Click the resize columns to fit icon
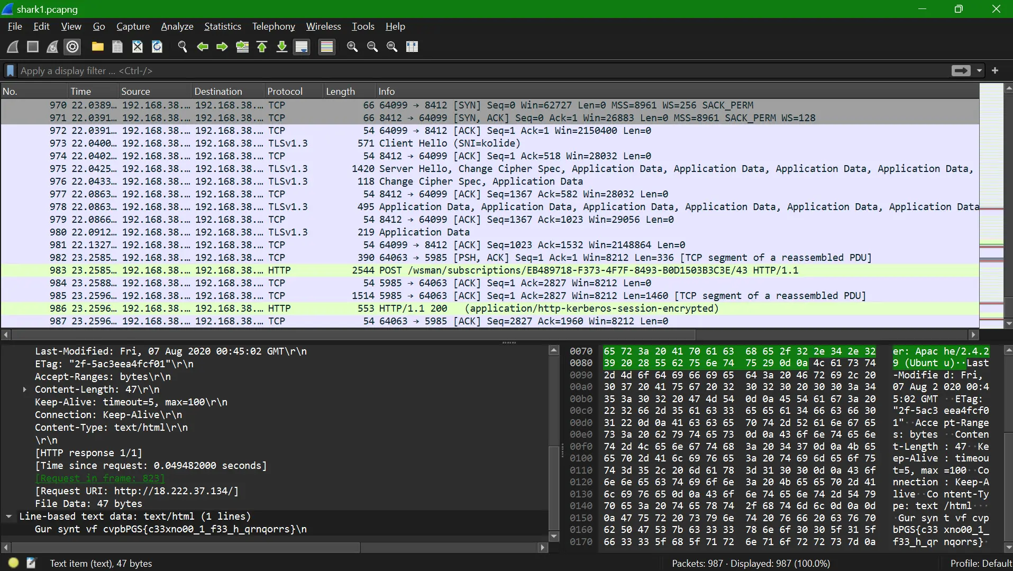Viewport: 1013px width, 571px height. click(412, 47)
